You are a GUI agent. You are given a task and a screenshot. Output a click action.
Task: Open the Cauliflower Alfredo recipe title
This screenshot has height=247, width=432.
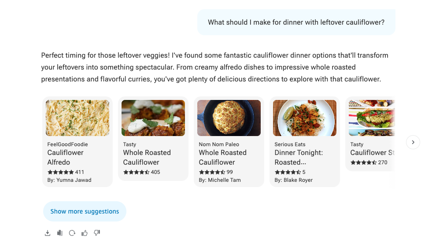(x=65, y=157)
